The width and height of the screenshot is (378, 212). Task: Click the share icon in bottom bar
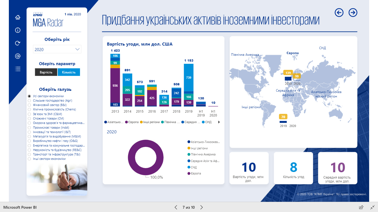tap(361, 207)
